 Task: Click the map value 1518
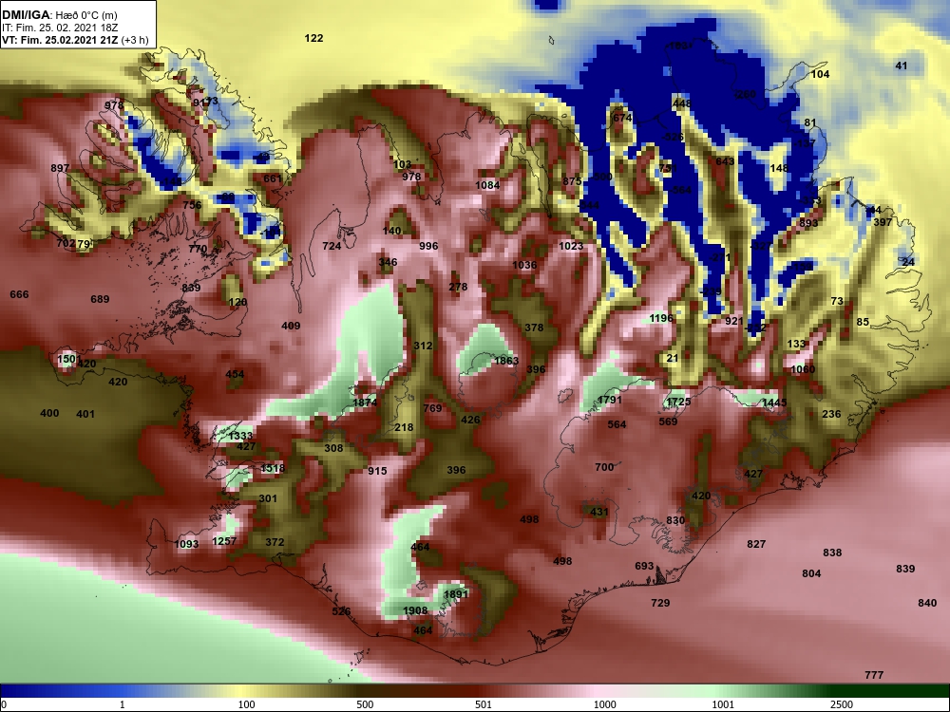click(x=273, y=468)
